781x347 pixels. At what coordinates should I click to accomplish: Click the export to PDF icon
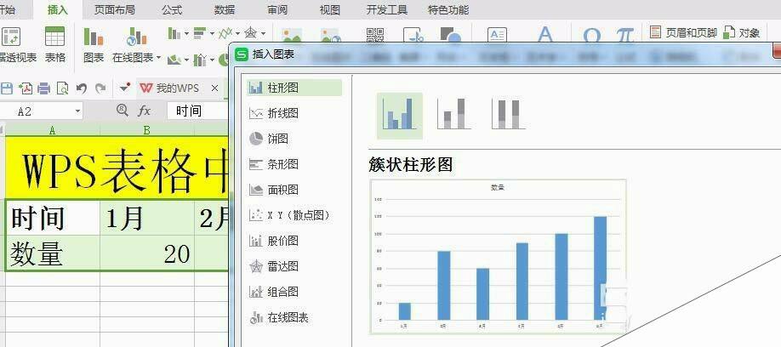tap(26, 88)
